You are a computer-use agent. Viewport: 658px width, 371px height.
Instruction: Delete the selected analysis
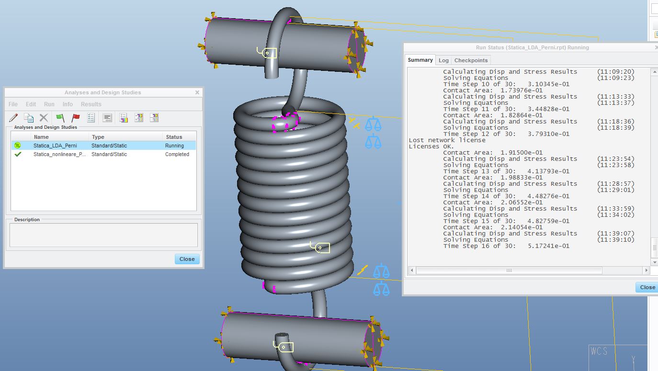tap(43, 117)
